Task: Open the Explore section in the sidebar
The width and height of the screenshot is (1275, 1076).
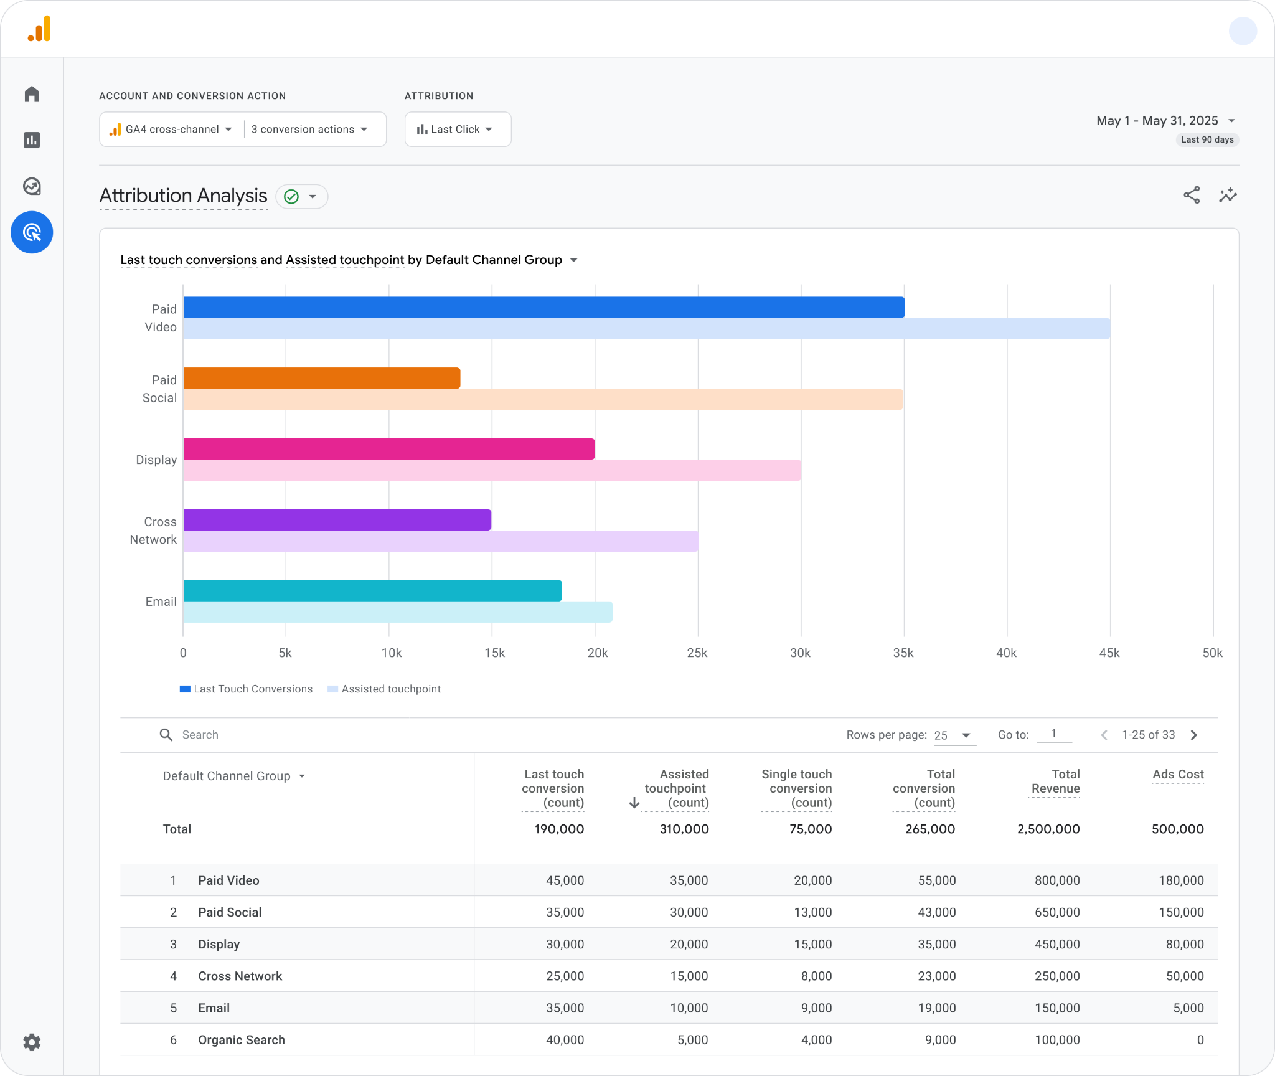Action: pyautogui.click(x=32, y=186)
